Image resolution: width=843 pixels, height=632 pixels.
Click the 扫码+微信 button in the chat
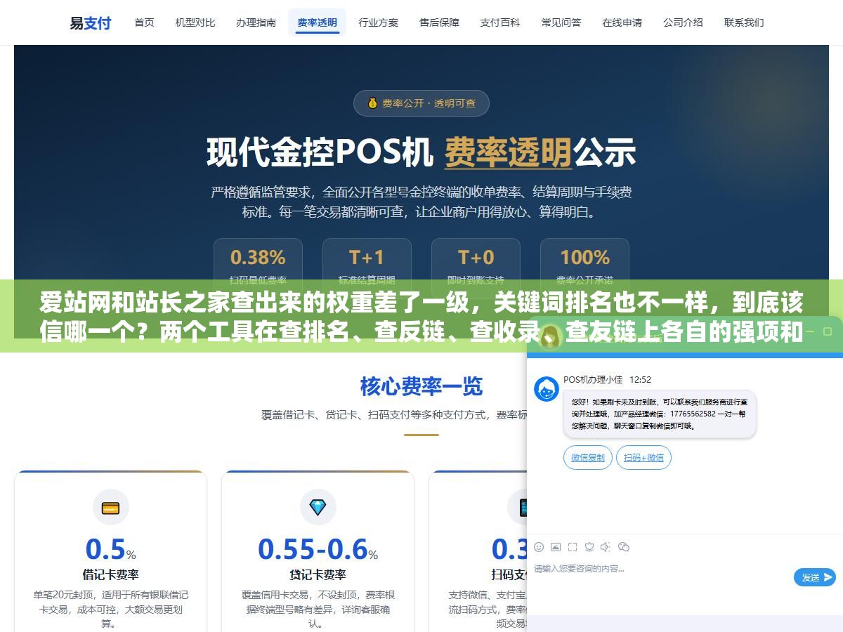pyautogui.click(x=643, y=458)
